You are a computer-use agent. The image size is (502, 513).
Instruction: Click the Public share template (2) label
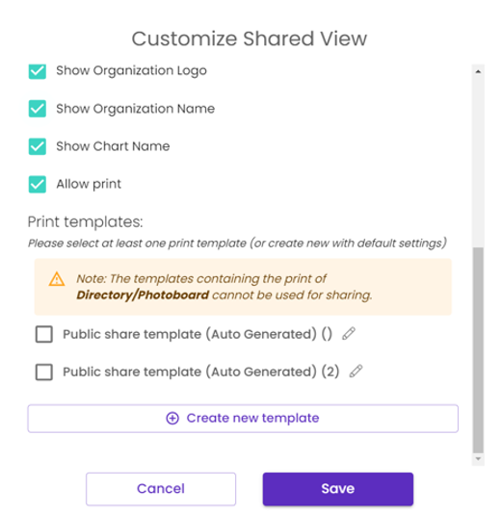[201, 372]
